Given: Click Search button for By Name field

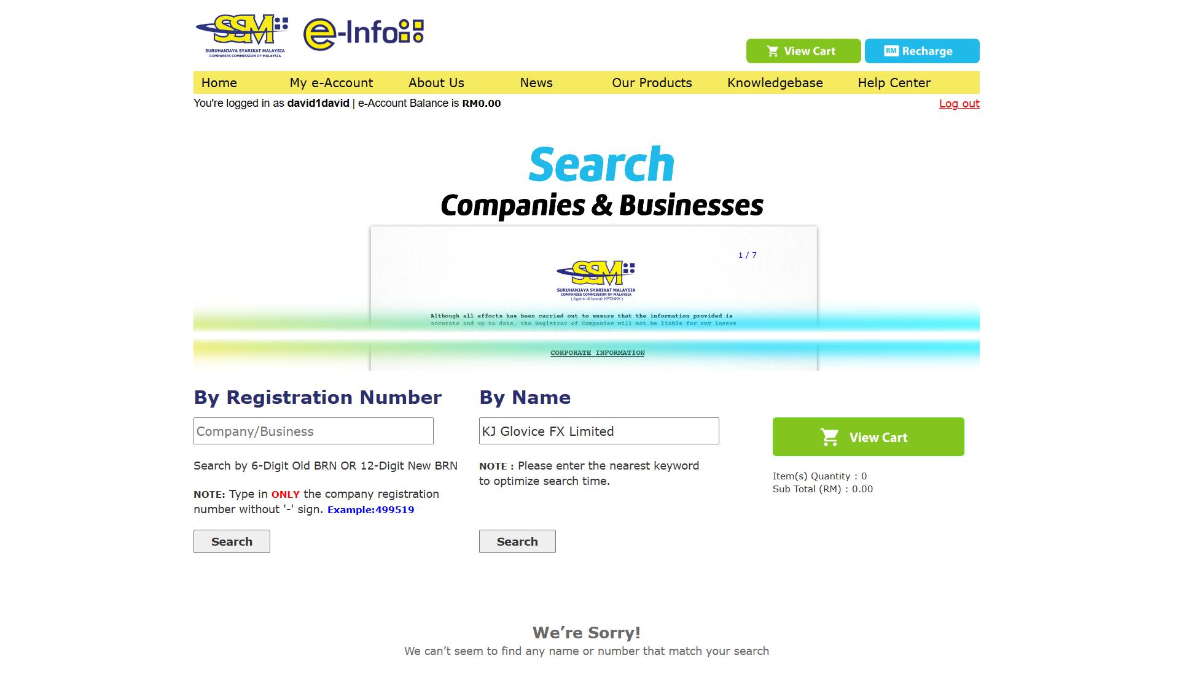Looking at the screenshot, I should [x=517, y=541].
